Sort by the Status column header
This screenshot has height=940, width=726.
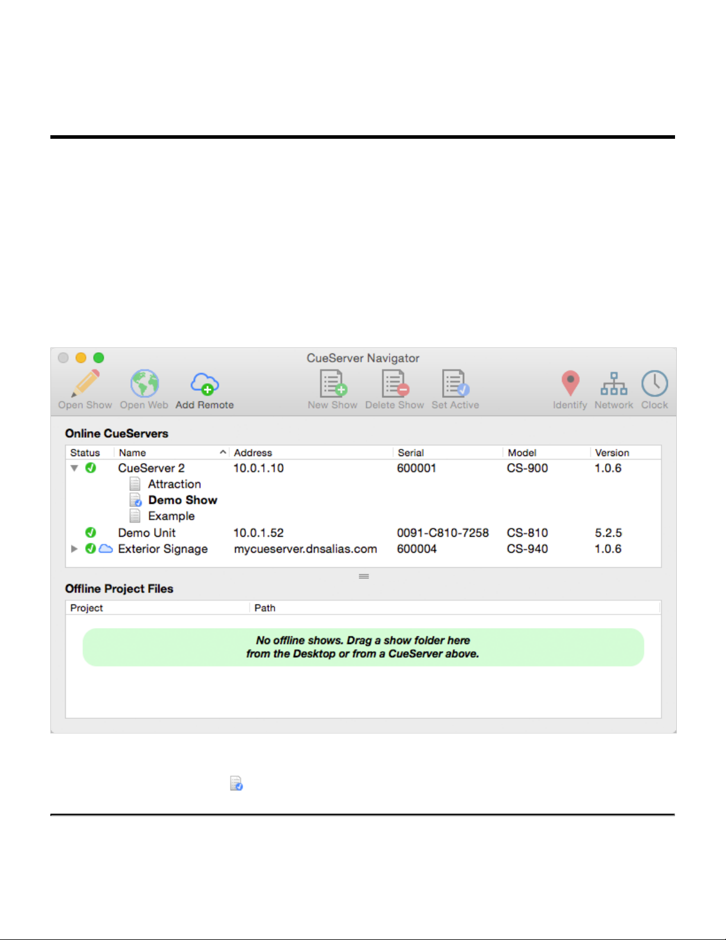point(89,453)
